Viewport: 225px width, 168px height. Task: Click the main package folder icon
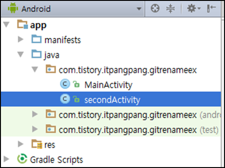51,69
